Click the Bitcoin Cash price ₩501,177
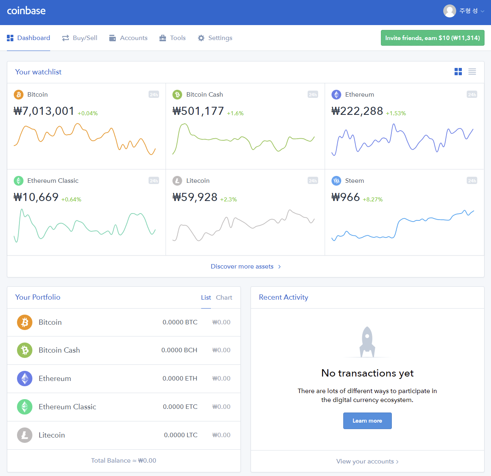Viewport: 491px width, 476px height. coord(198,111)
